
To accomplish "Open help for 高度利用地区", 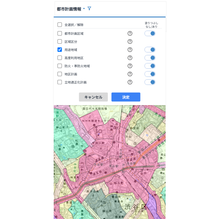I will coord(130,58).
